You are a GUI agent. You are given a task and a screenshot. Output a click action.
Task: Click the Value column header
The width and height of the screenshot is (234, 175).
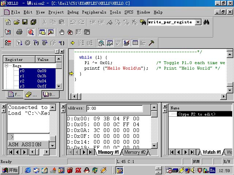45,59
